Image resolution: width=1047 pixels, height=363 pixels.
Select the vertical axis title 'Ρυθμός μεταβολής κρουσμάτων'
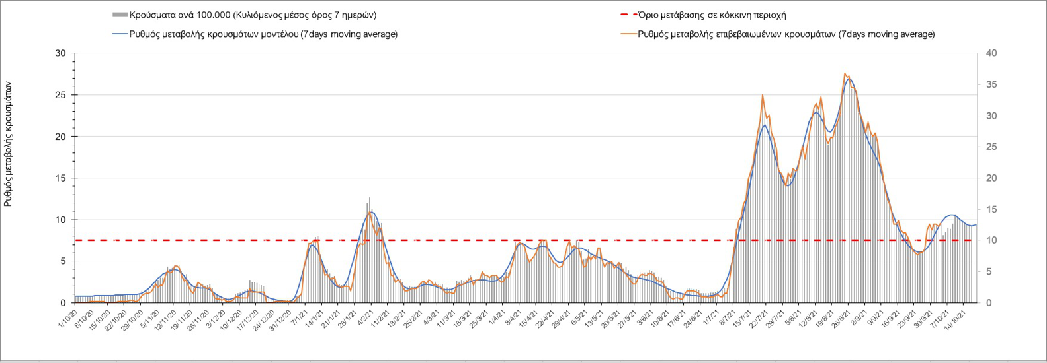[x=9, y=144]
